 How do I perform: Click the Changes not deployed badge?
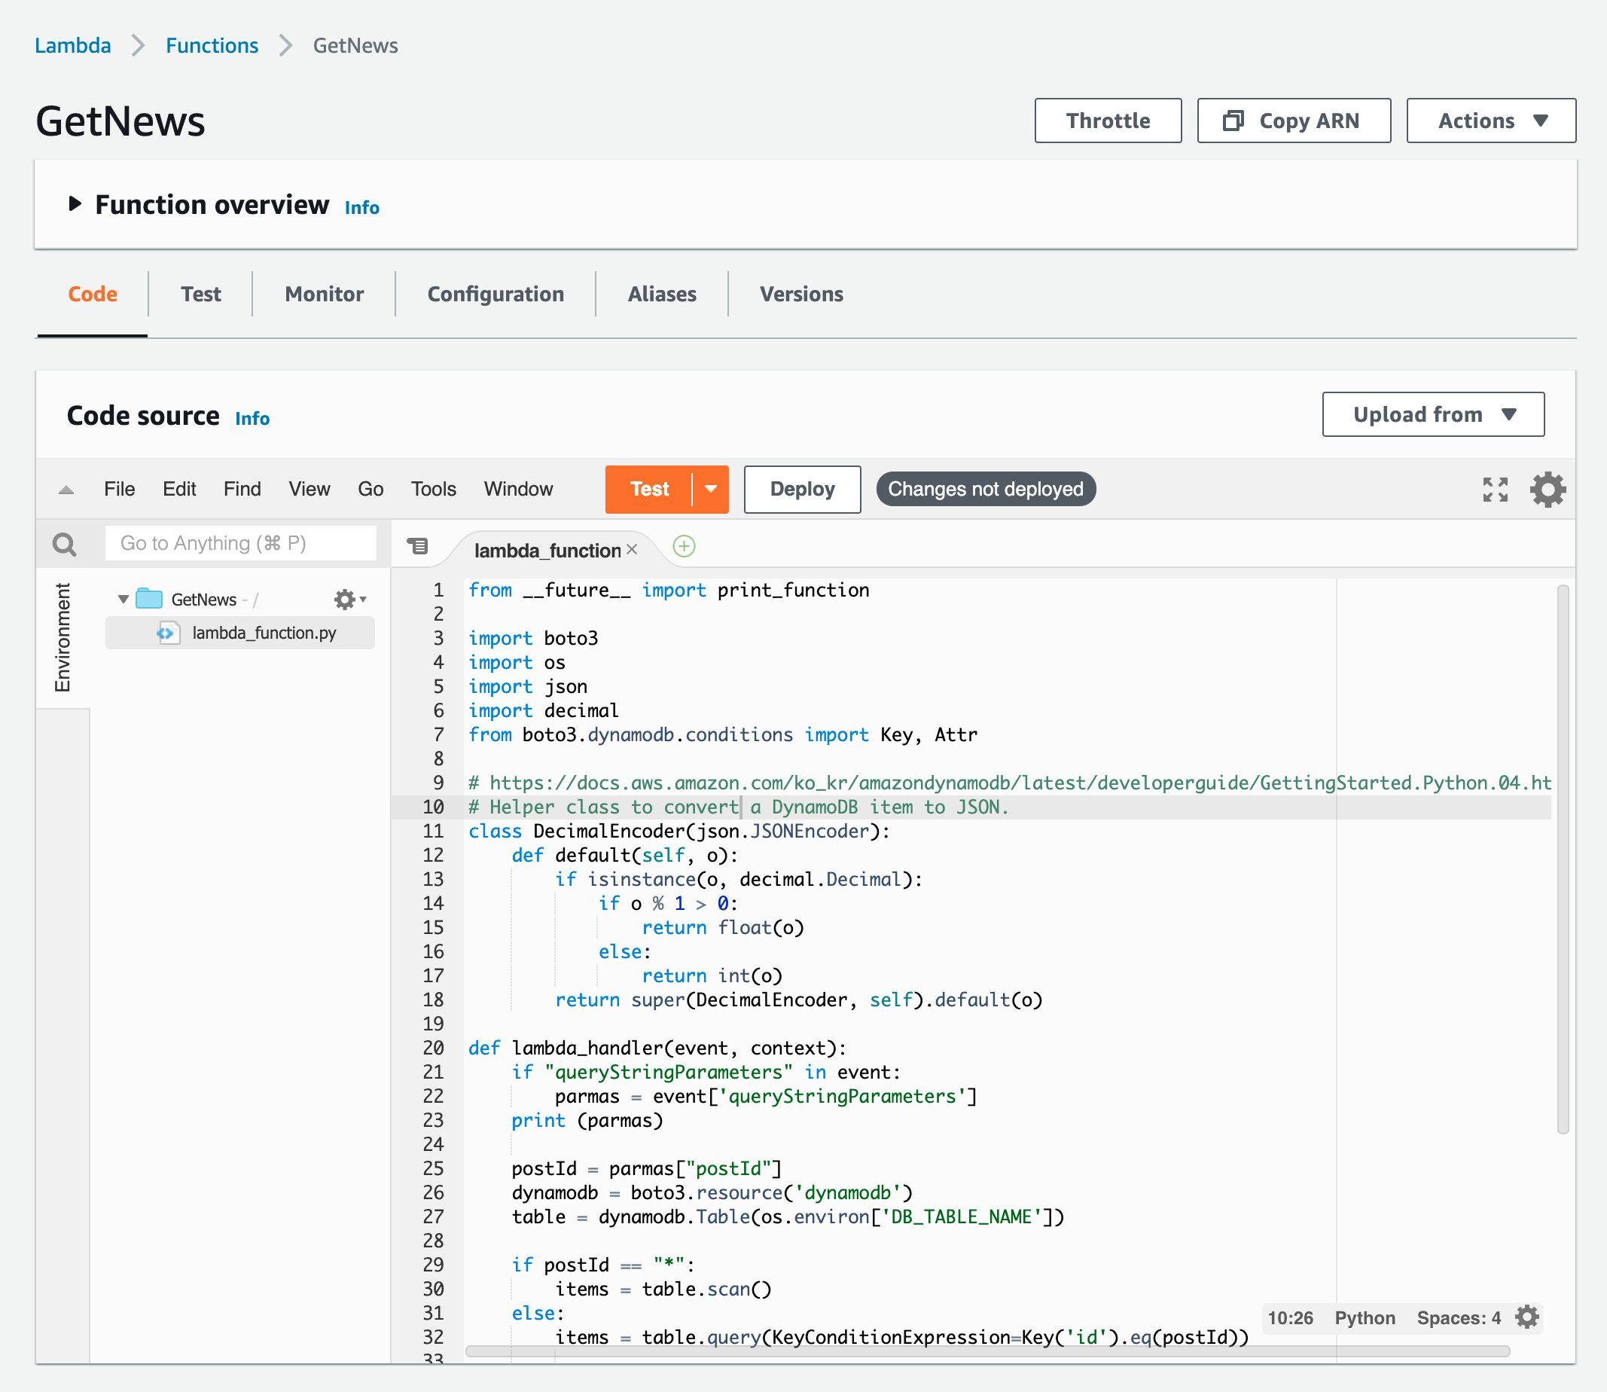pyautogui.click(x=986, y=490)
